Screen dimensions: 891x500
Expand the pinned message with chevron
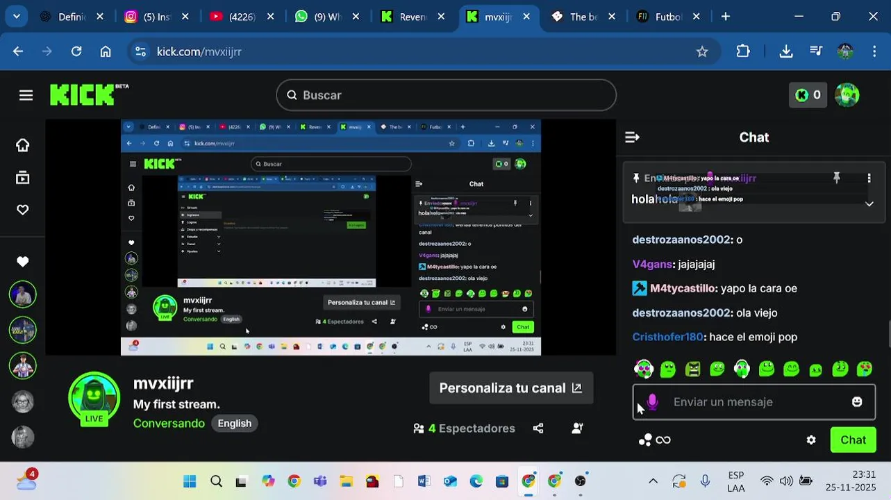tap(869, 204)
